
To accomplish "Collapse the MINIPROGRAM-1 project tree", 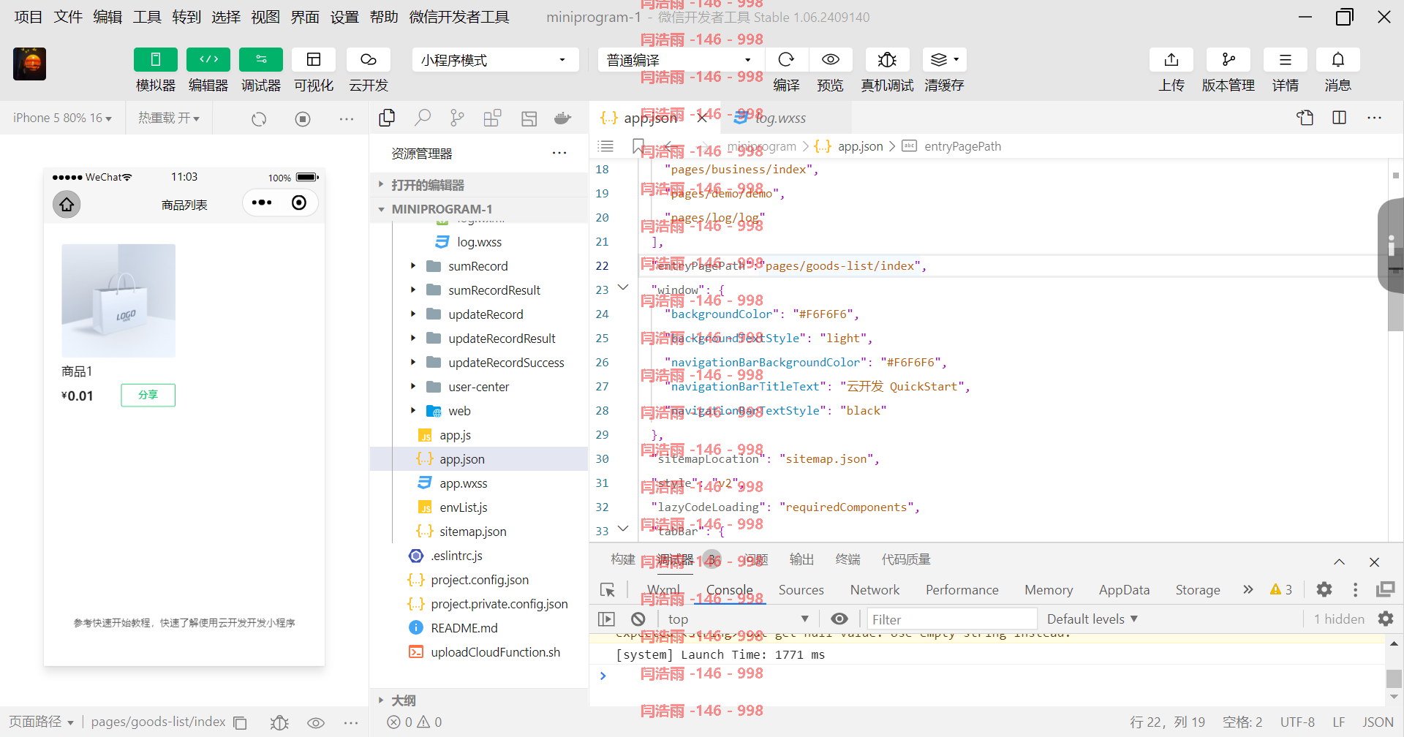I will (479, 209).
